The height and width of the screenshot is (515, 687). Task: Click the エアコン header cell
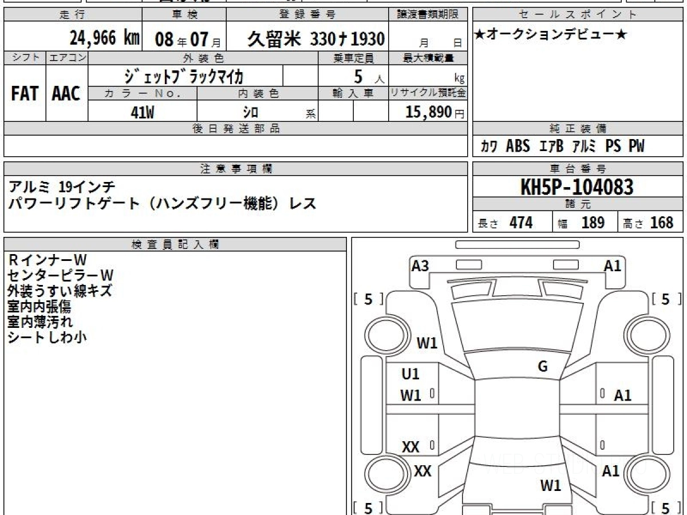(x=67, y=58)
